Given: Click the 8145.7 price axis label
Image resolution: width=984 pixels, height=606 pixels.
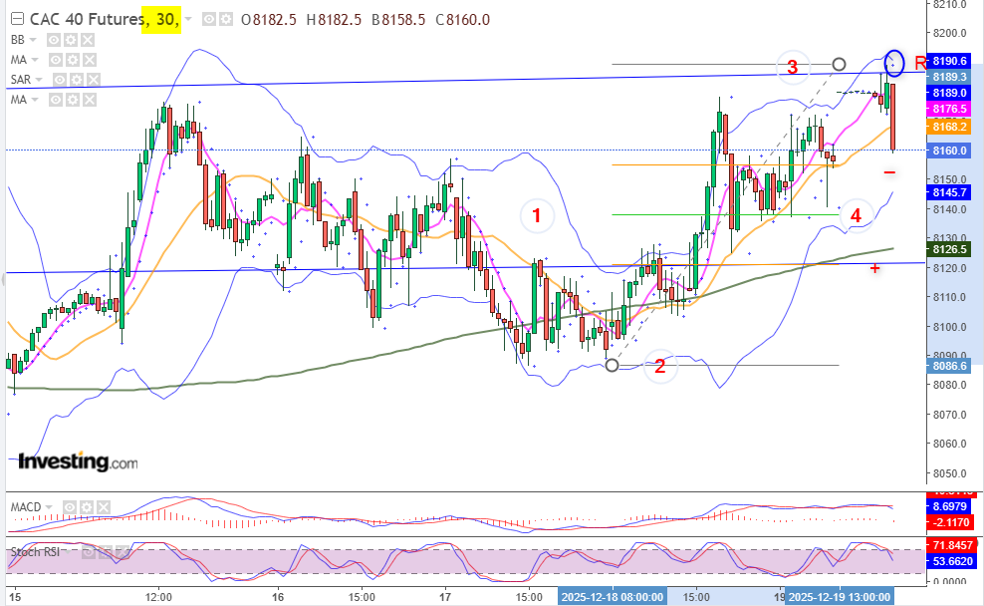Looking at the screenshot, I should tap(949, 192).
